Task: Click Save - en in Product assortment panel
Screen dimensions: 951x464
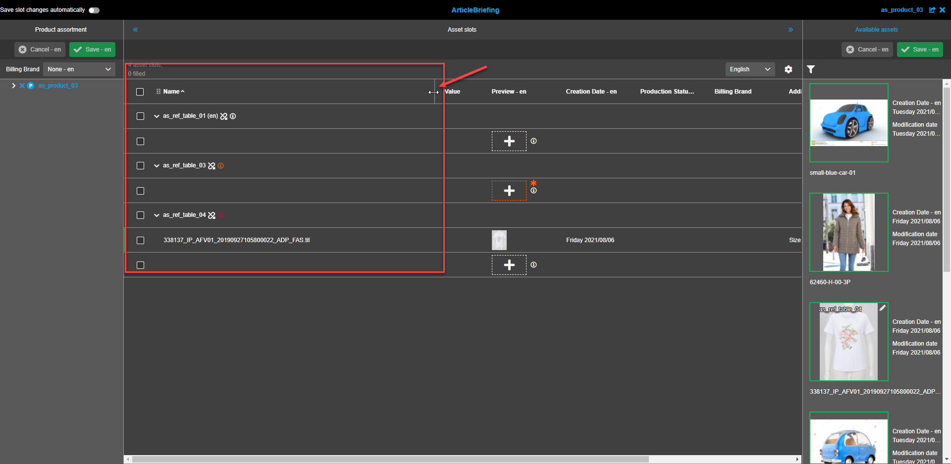Action: pos(92,50)
